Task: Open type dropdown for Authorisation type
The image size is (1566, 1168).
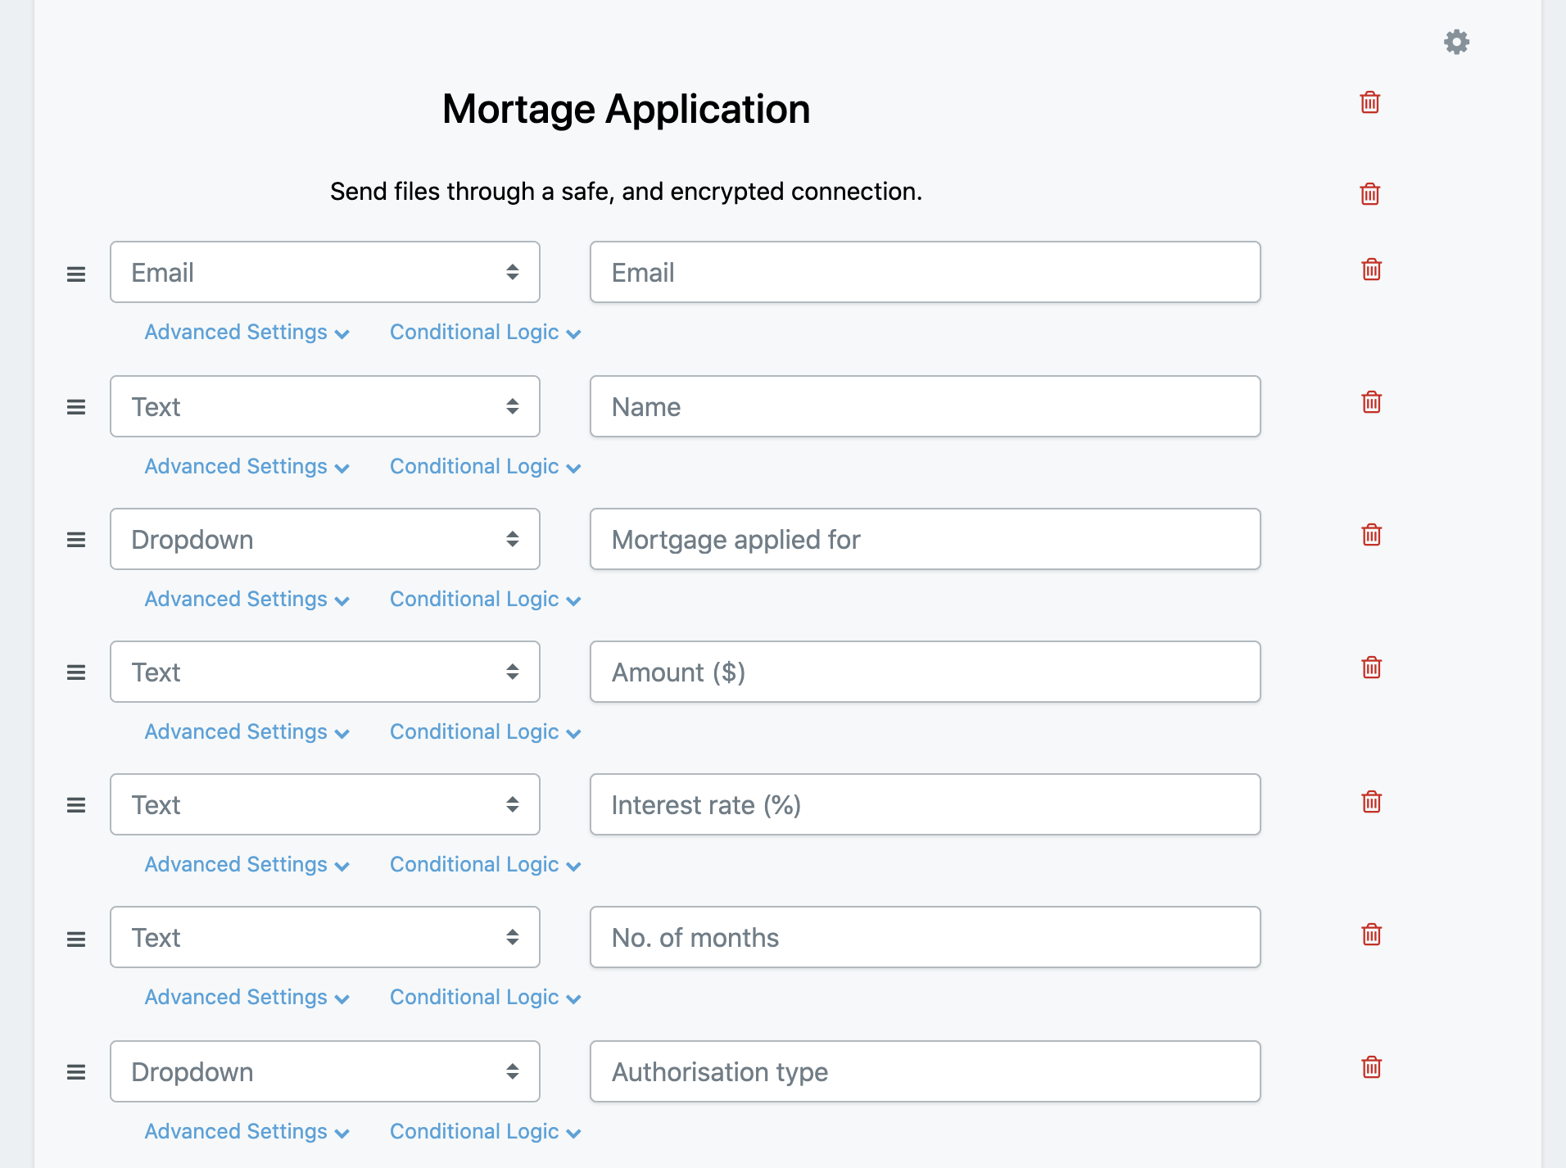Action: [x=325, y=1071]
